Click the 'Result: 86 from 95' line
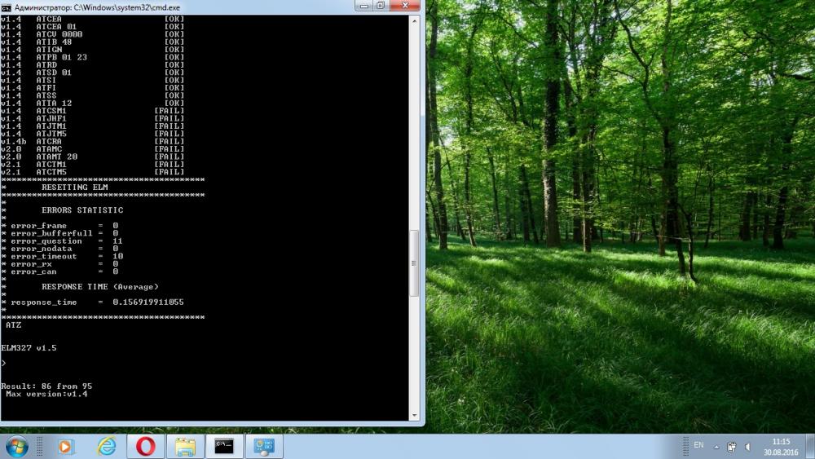Screen dimensions: 815x459 46,386
